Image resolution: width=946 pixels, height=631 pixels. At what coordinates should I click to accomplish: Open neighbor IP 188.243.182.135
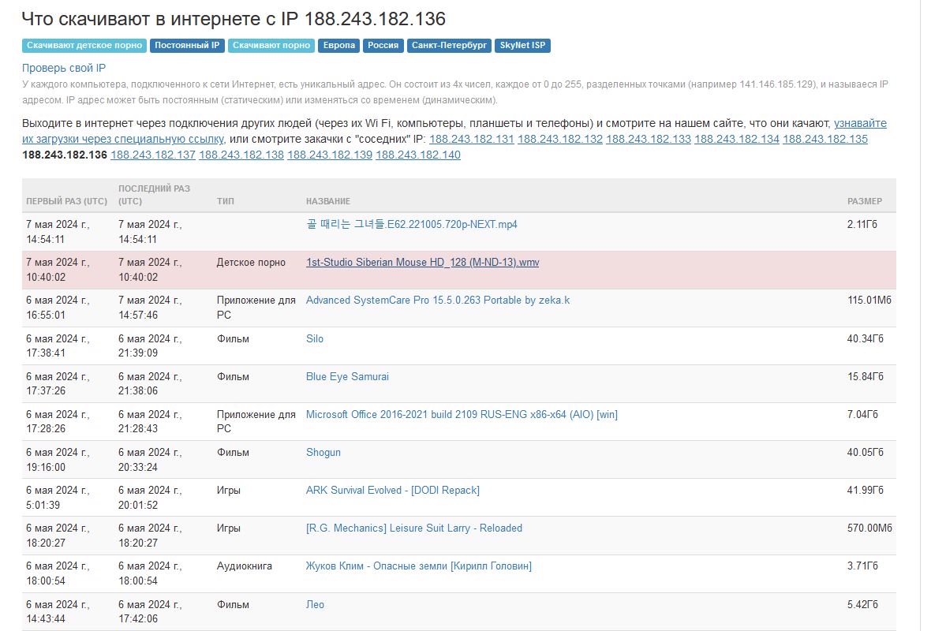click(825, 139)
